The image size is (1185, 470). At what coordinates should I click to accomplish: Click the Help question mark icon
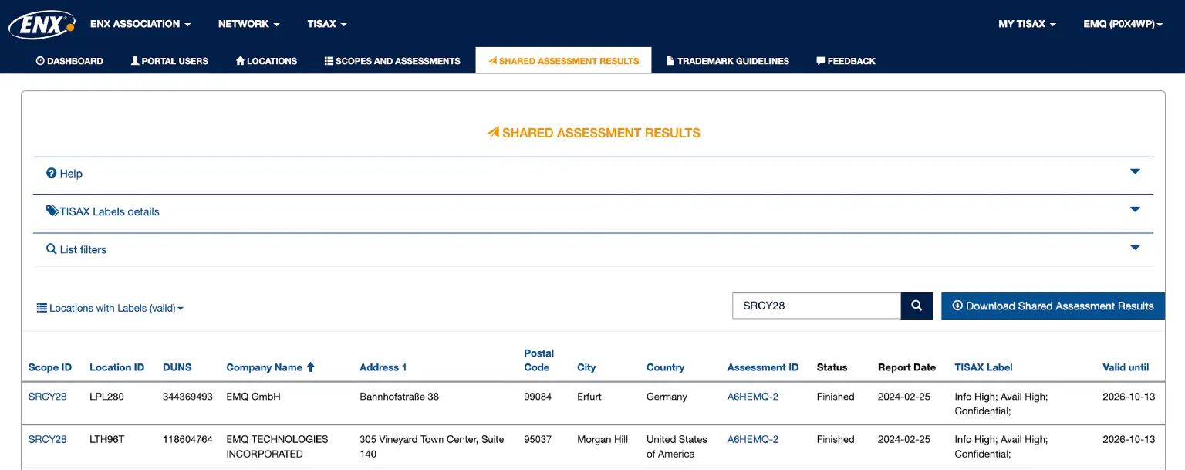52,174
